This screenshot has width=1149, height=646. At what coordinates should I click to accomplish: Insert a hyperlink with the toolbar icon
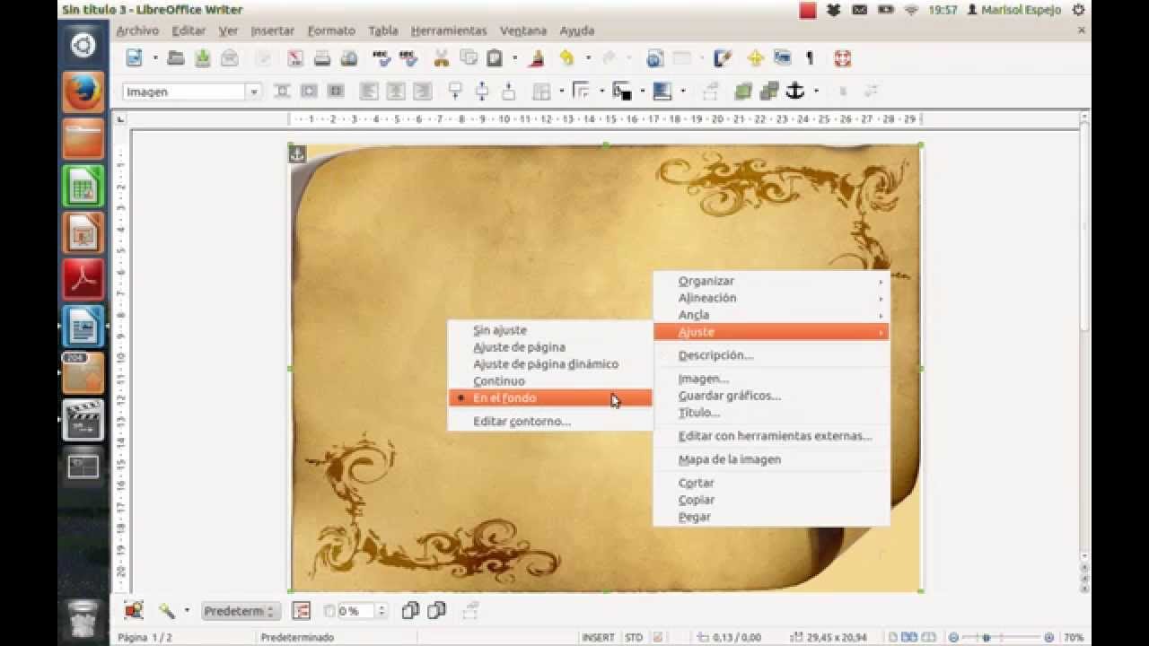(655, 58)
